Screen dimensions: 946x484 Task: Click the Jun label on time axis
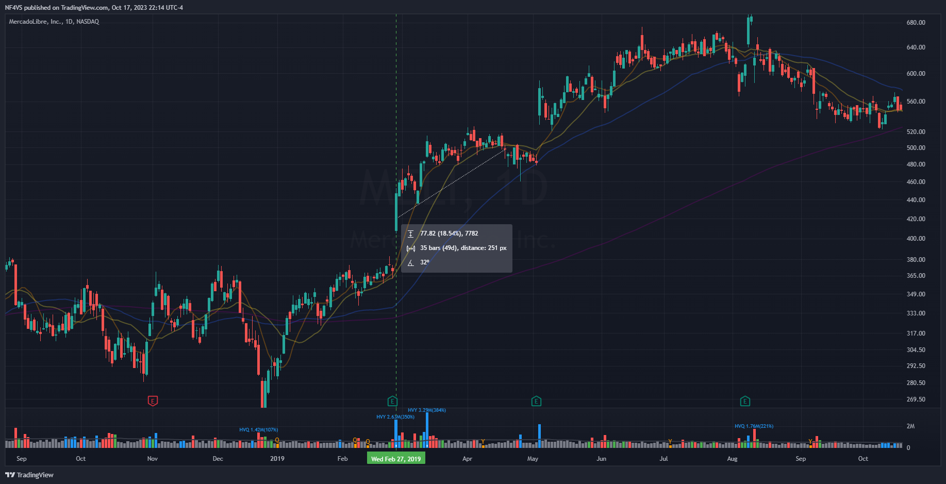[x=601, y=459]
